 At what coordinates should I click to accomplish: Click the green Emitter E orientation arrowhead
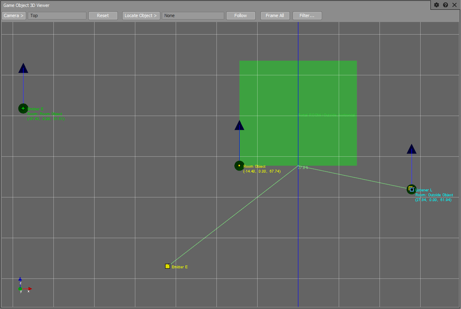click(23, 68)
